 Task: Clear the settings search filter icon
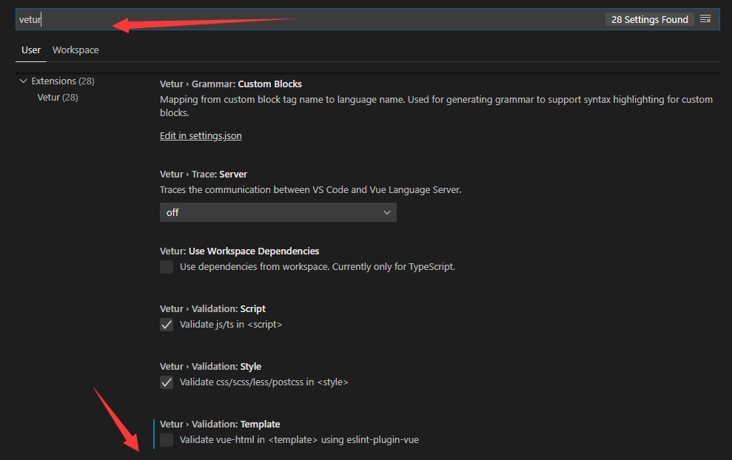[705, 19]
